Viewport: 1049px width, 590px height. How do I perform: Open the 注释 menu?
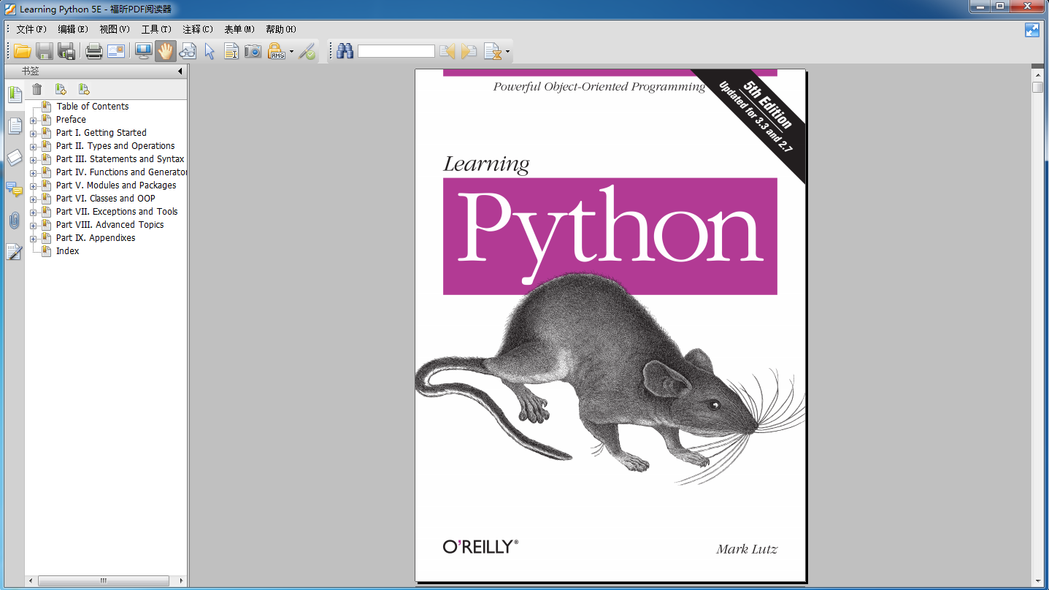coord(196,29)
